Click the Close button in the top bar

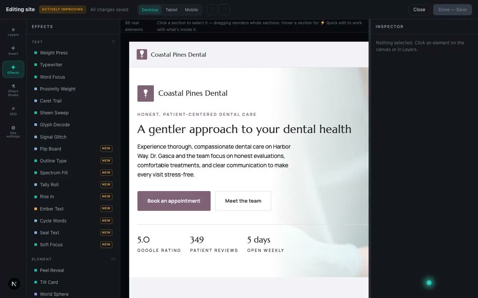[419, 10]
